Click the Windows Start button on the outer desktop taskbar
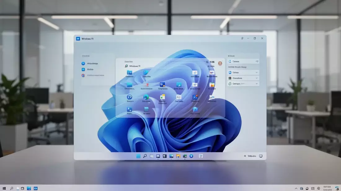Screen dimensions: 341x191 (4, 189)
